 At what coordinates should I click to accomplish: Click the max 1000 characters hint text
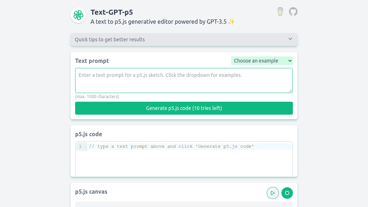97,96
